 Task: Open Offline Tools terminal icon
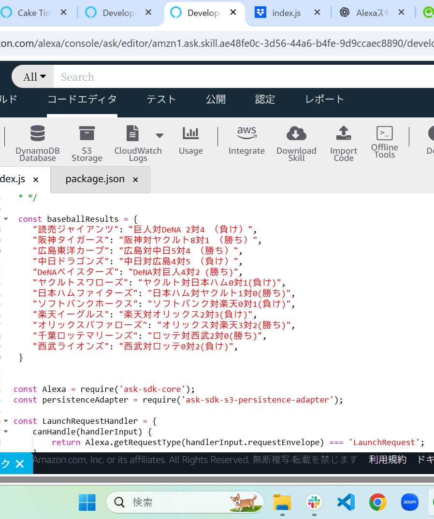385,133
